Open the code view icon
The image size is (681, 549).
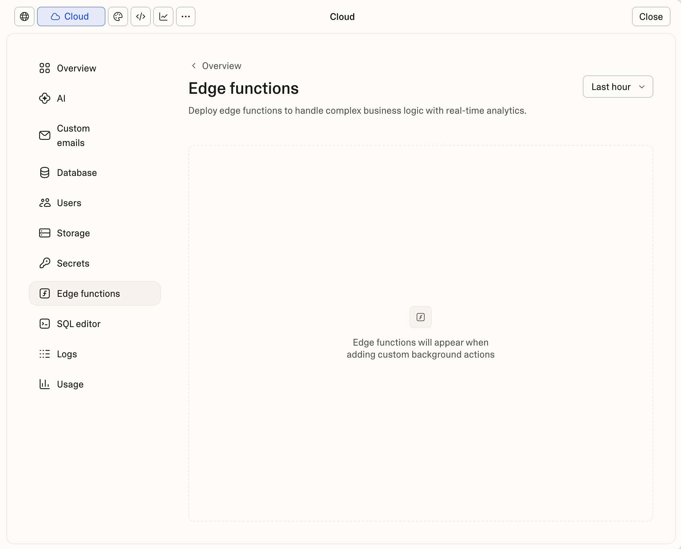140,16
